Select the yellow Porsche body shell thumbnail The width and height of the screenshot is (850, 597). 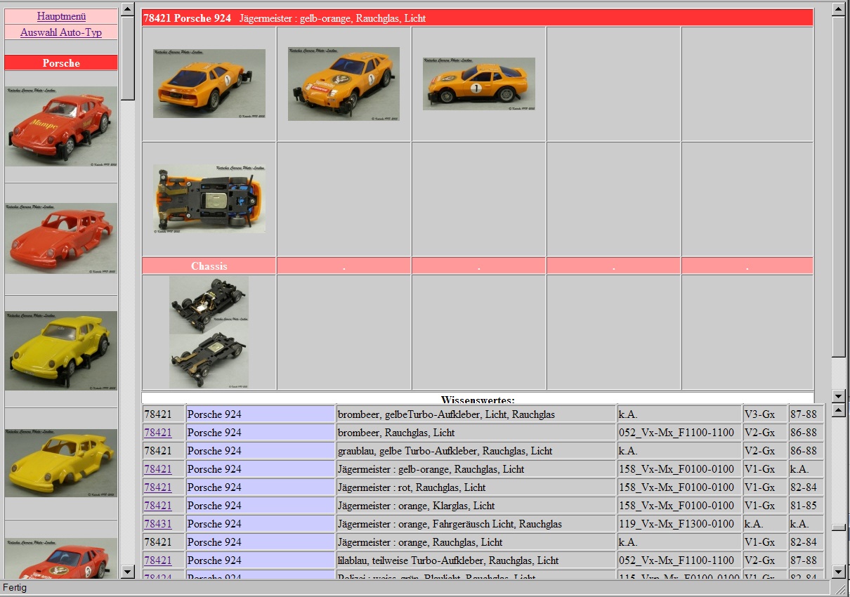tap(61, 463)
